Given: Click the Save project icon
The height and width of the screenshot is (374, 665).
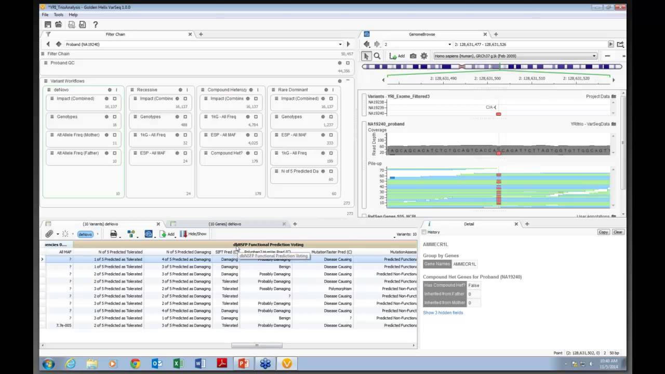Looking at the screenshot, I should (x=48, y=24).
